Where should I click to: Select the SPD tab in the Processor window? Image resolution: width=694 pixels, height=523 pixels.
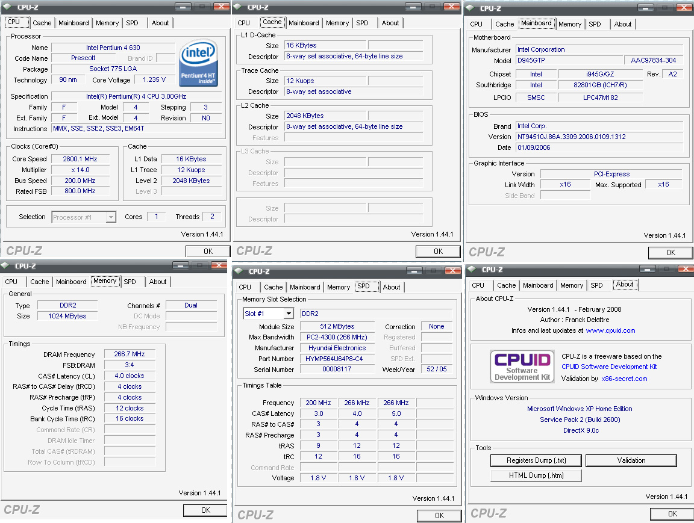[x=133, y=23]
